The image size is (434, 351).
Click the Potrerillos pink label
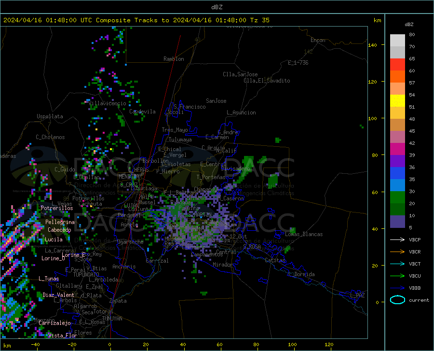point(57,208)
